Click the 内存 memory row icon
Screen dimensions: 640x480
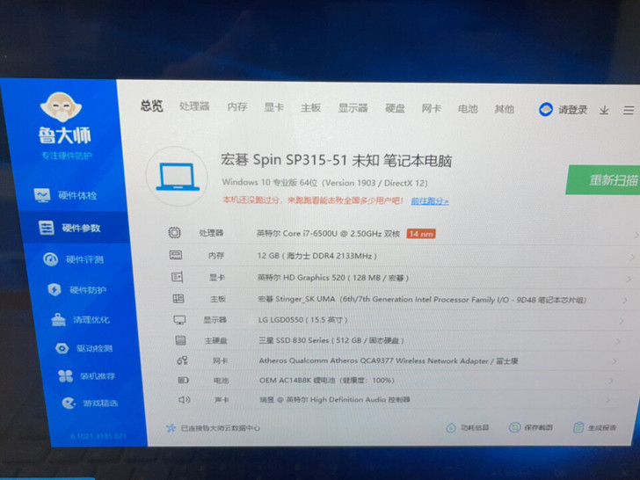click(176, 255)
